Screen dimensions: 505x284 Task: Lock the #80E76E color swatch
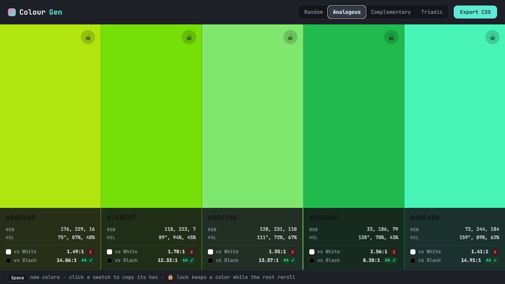pyautogui.click(x=290, y=37)
